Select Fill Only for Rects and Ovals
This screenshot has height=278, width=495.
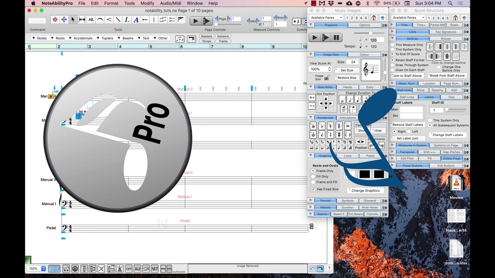coord(313,176)
